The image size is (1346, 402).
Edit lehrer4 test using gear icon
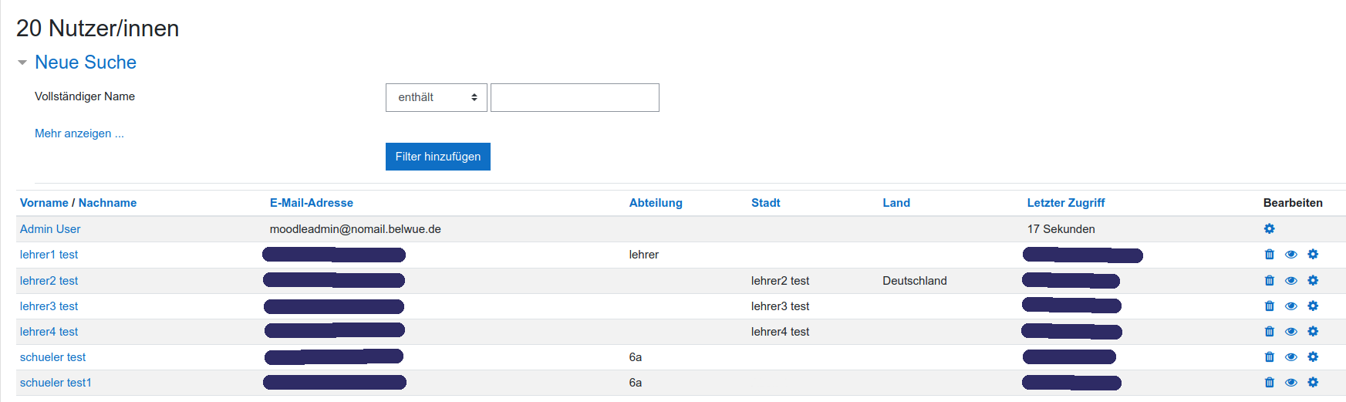tap(1313, 332)
